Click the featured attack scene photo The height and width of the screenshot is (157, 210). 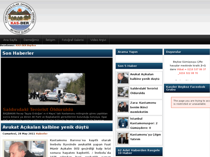[x=57, y=89]
